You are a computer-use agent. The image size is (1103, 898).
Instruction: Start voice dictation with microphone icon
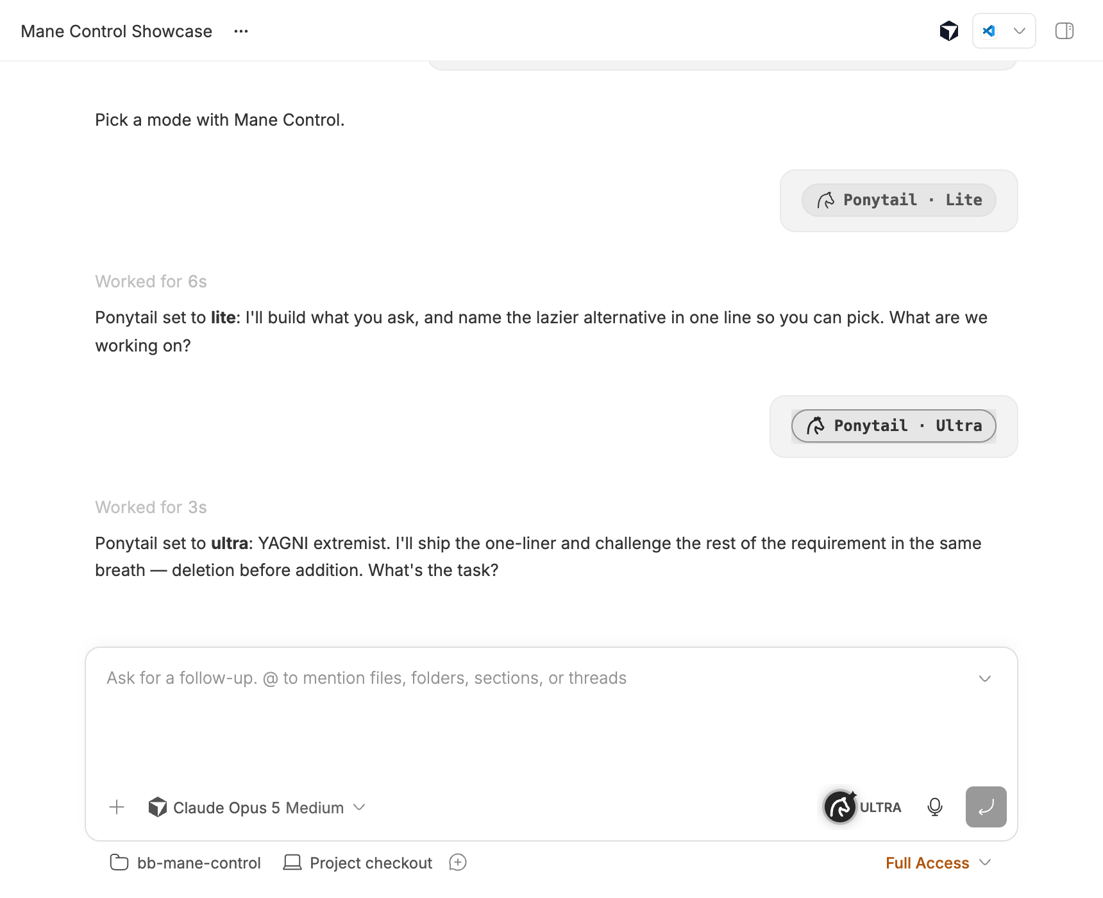pyautogui.click(x=935, y=807)
